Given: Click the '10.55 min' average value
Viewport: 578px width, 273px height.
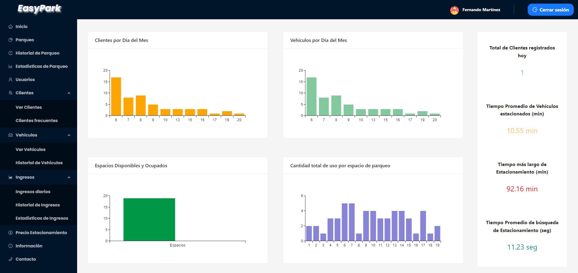Looking at the screenshot, I should tap(522, 131).
